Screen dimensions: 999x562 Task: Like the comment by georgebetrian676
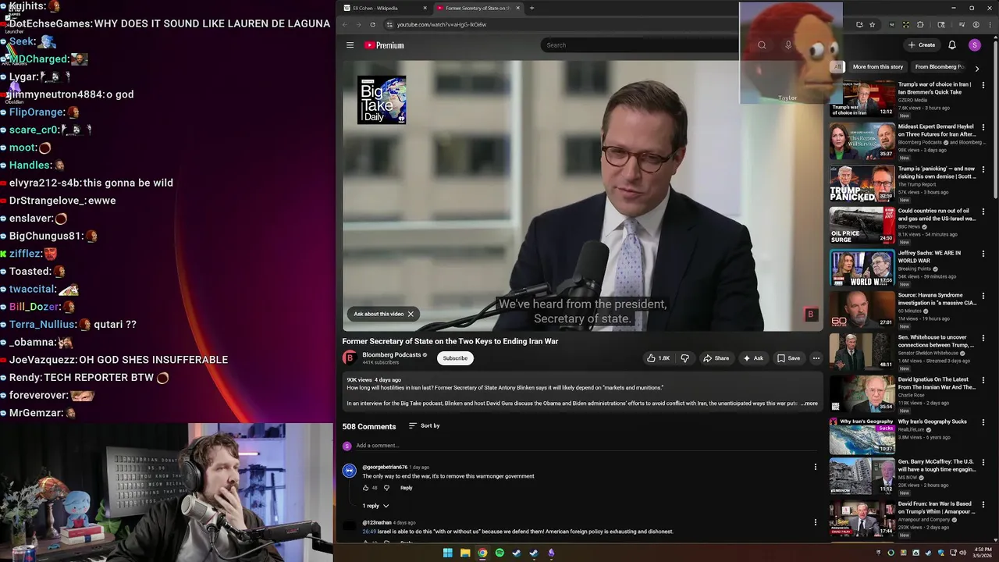pos(365,488)
